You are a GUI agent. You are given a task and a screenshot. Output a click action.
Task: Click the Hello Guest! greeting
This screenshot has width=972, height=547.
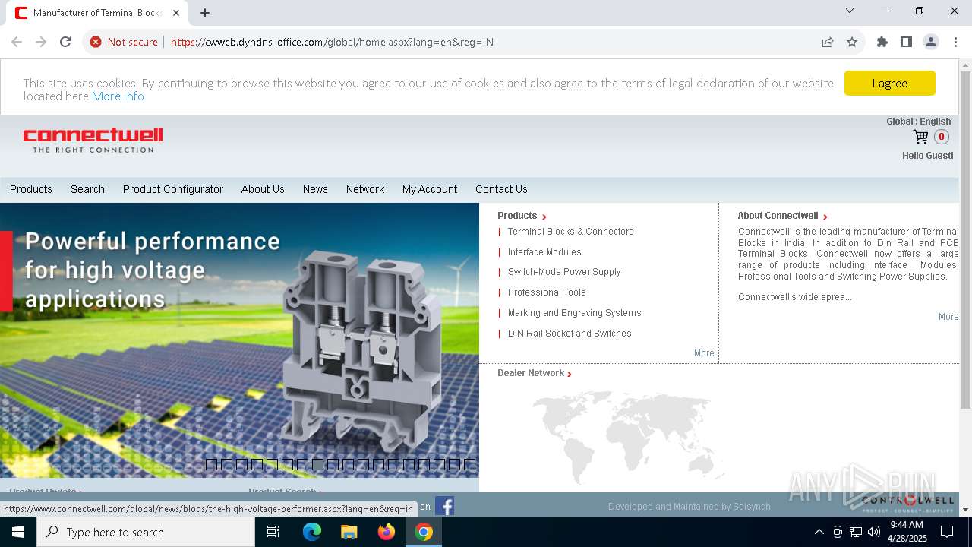tap(927, 156)
